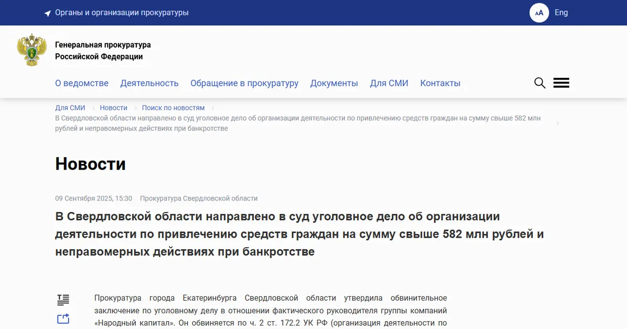The image size is (627, 329).
Task: Click Прокуратура Свердловской области source label
Action: [199, 198]
